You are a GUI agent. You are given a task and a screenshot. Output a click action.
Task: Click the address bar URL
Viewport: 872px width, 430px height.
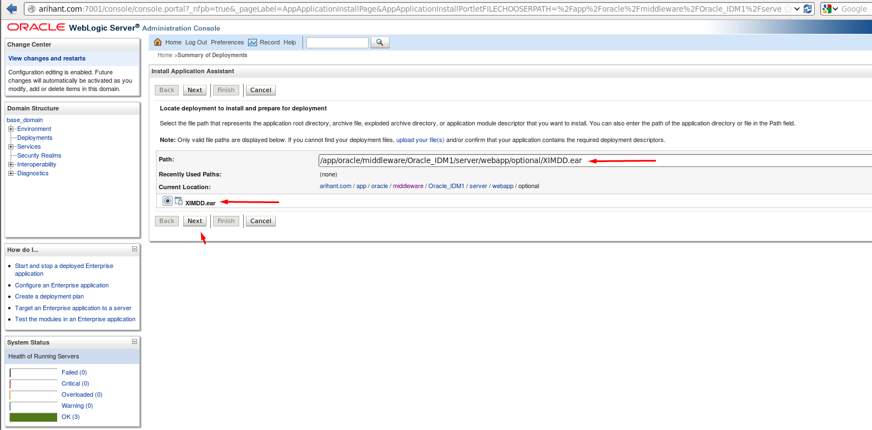pyautogui.click(x=410, y=9)
